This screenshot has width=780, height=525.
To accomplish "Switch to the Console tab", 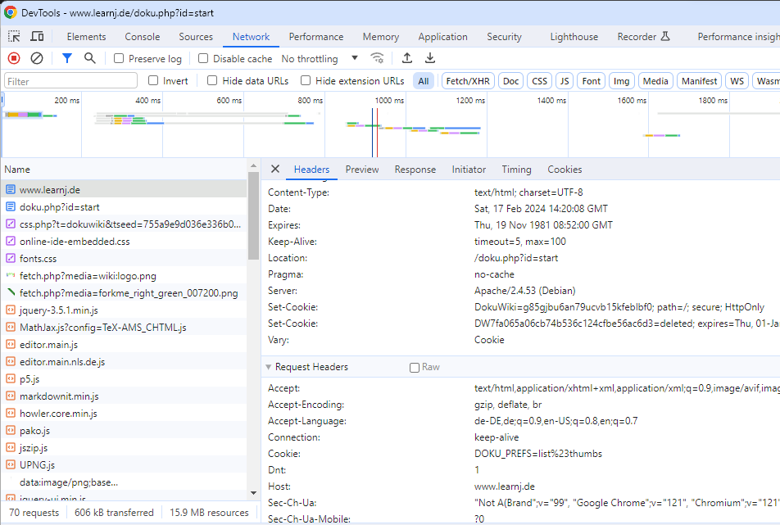I will (x=143, y=37).
